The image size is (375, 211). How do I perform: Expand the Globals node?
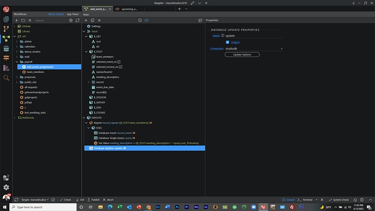[x=15, y=26]
